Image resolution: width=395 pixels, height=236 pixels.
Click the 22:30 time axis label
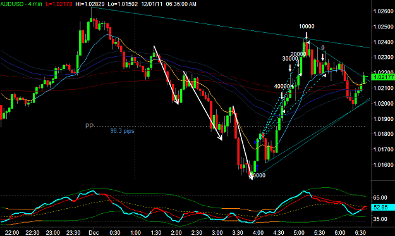[x=32, y=232]
